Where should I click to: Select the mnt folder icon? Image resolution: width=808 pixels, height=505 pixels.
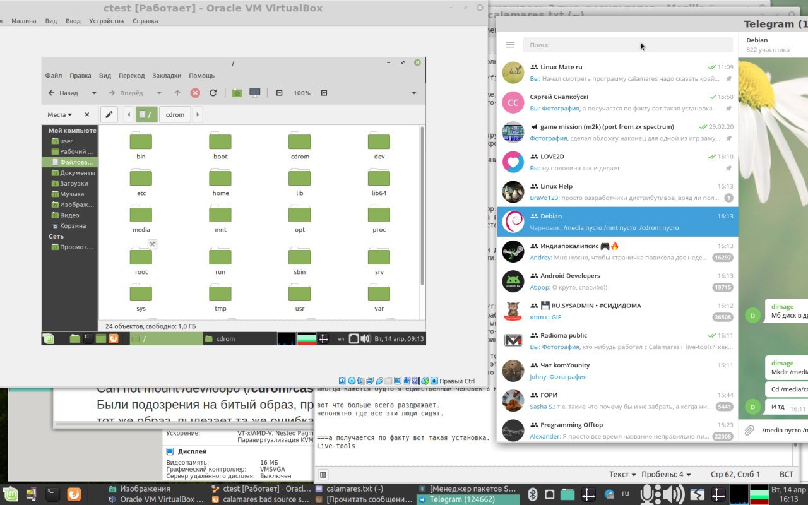220,214
